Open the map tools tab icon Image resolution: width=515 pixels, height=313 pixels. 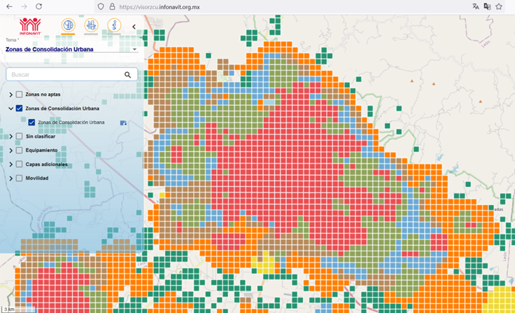tap(91, 25)
